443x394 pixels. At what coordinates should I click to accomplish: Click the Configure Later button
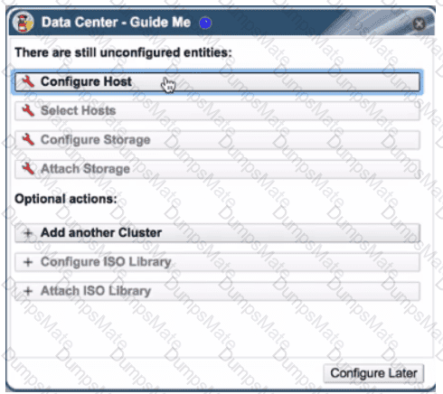click(x=373, y=373)
